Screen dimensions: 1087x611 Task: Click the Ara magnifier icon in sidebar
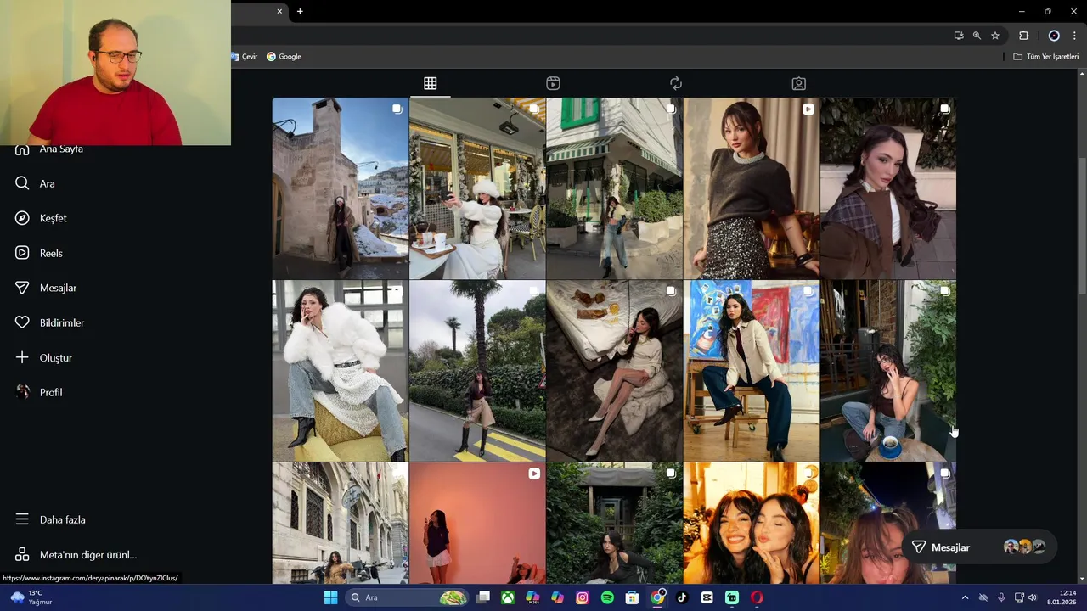point(23,183)
